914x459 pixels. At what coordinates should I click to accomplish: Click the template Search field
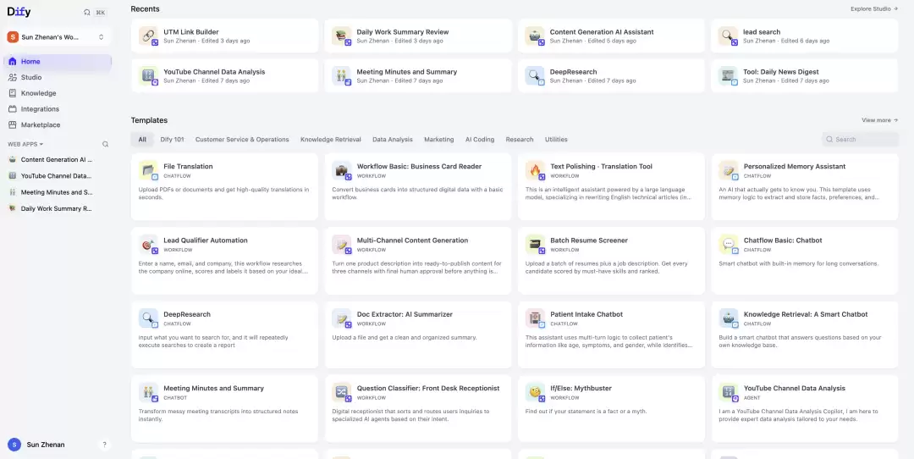[860, 140]
